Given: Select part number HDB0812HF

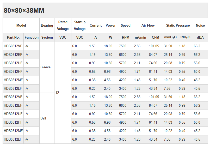Looking at the screenshot, I should click(x=13, y=123).
